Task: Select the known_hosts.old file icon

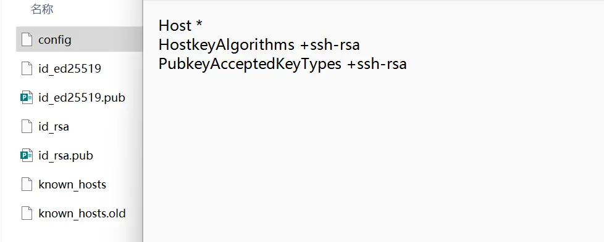Action: tap(27, 213)
